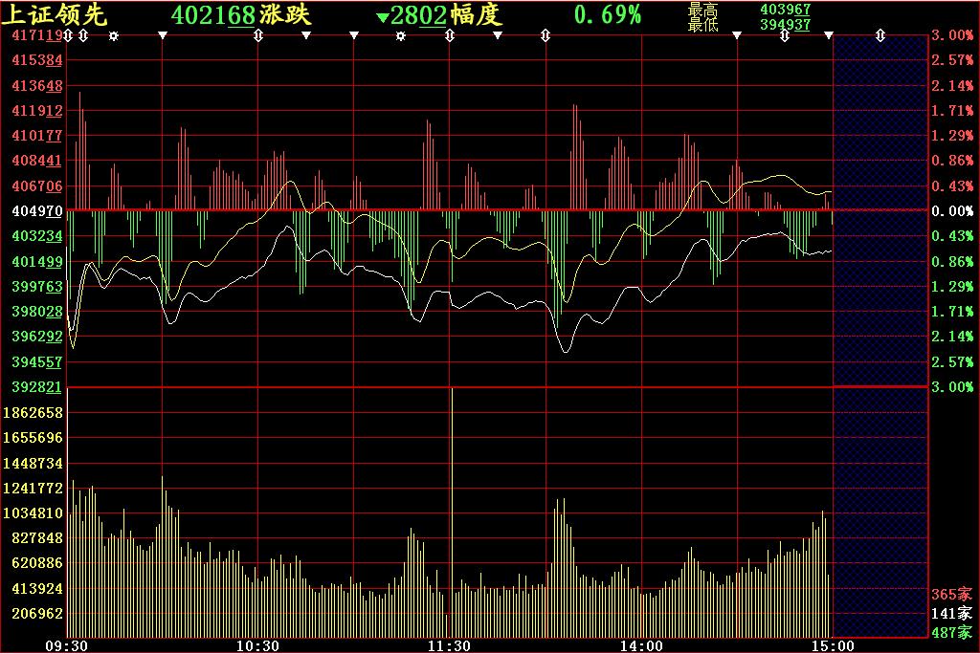The height and width of the screenshot is (654, 980).
Task: Click the leftmost gear-shaped info marker
Action: 114,35
